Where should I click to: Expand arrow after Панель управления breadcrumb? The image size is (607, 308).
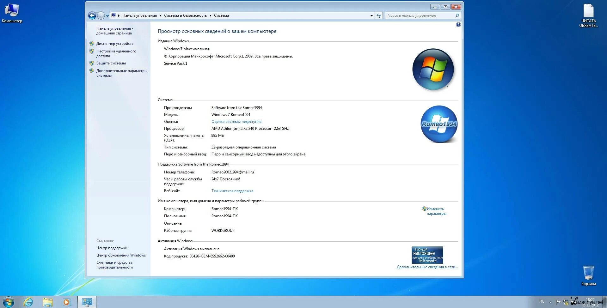[161, 15]
